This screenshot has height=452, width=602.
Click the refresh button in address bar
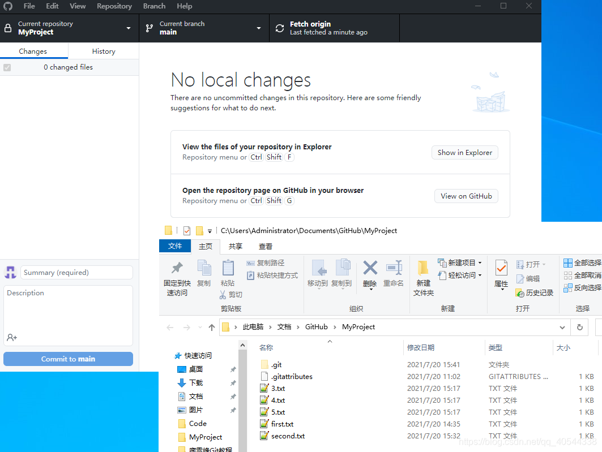(580, 328)
